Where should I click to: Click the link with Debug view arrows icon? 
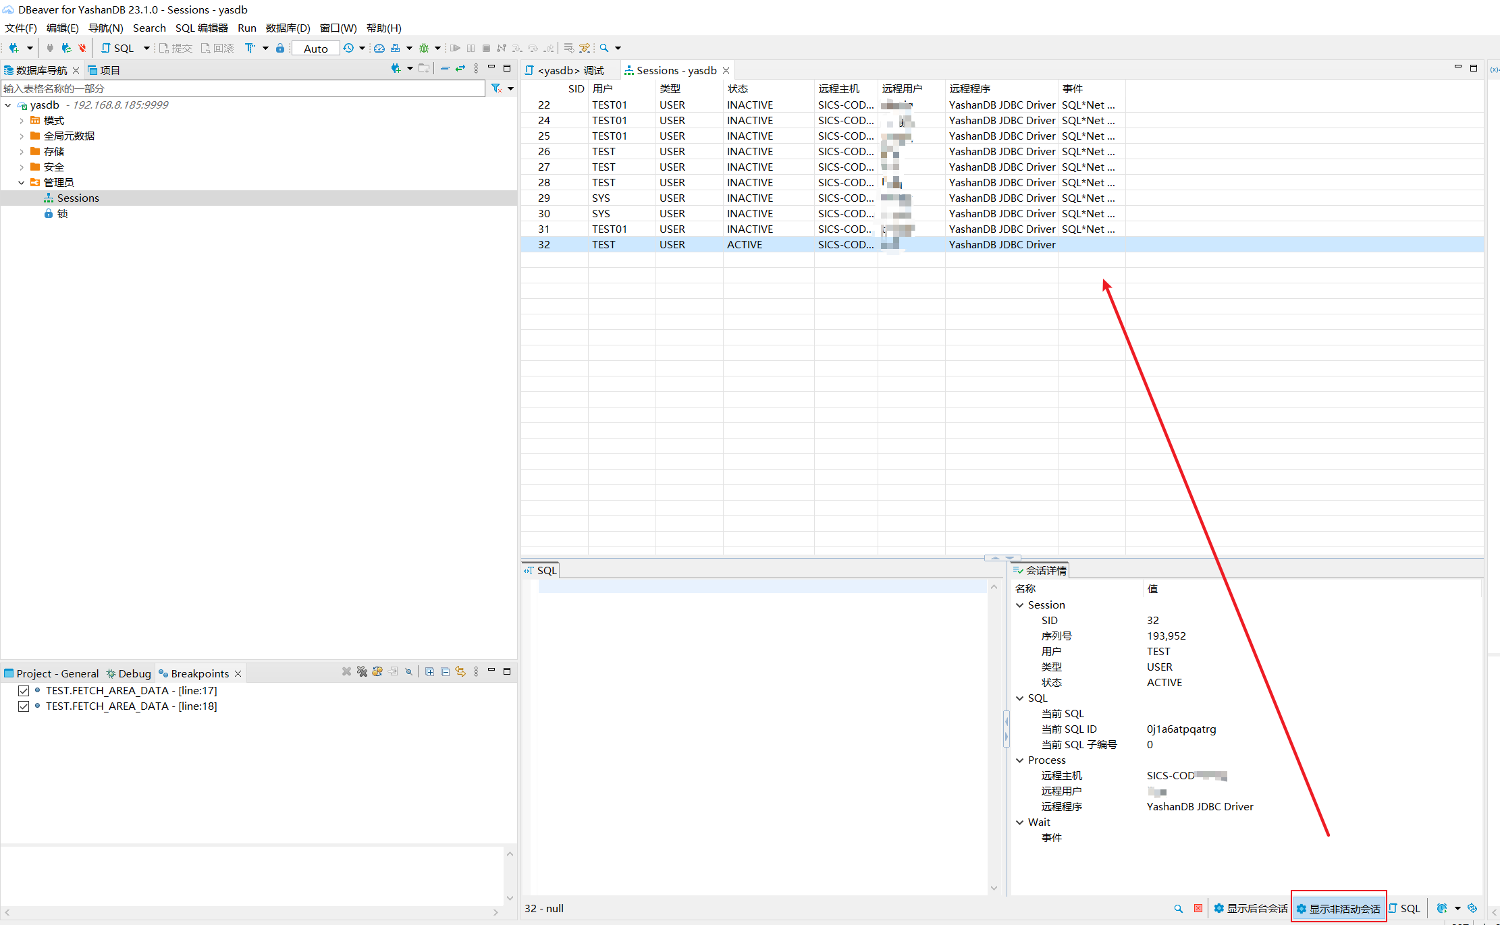tap(460, 672)
